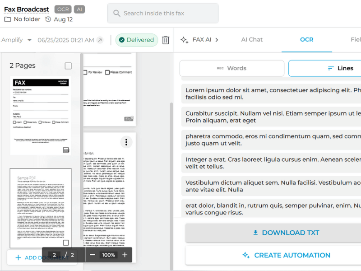Tick the checkbox on Sample PDF thumbnail
Viewport: 361px width, 271px height.
pyautogui.click(x=66, y=243)
